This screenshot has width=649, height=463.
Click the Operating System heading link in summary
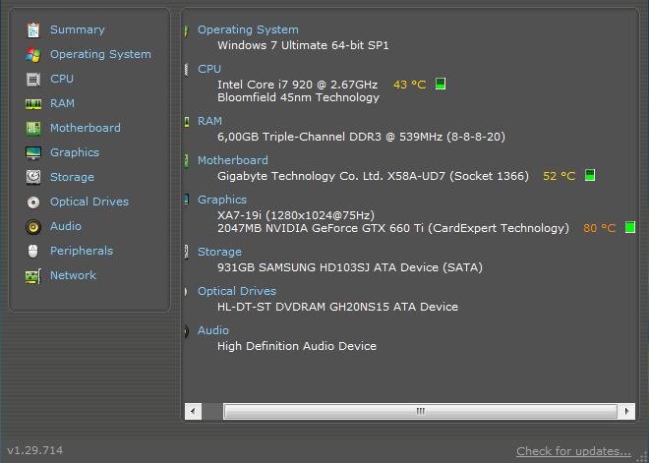point(248,29)
